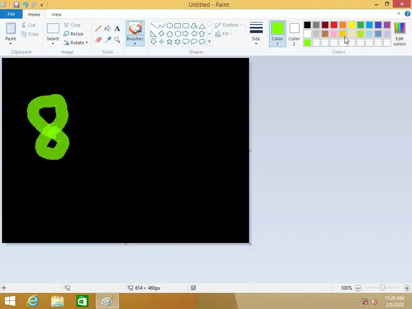This screenshot has height=309, width=412.
Task: Activate Color 2 background selector
Action: pyautogui.click(x=294, y=34)
